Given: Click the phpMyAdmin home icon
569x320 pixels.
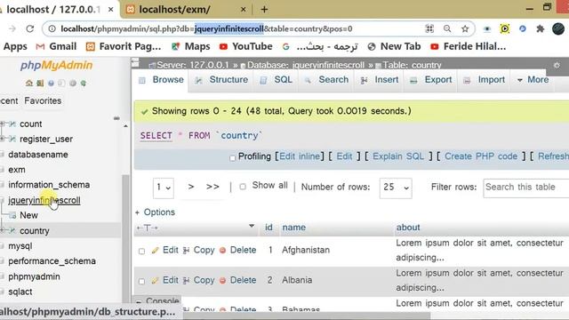Looking at the screenshot, I should click(x=29, y=83).
